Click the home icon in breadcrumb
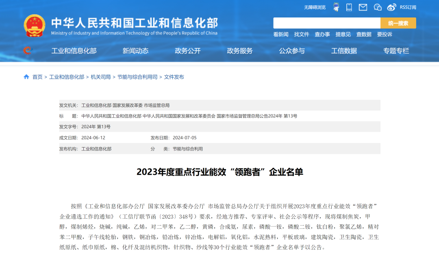The width and height of the screenshot is (439, 258). coord(26,77)
